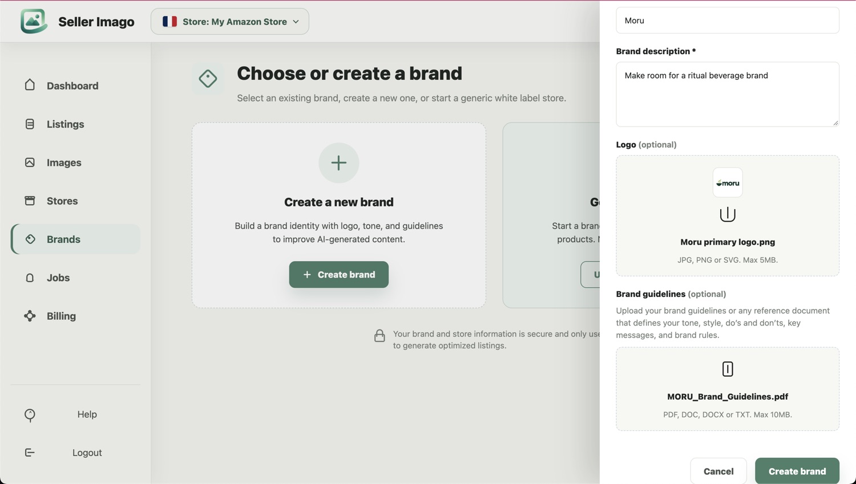The width and height of the screenshot is (856, 484).
Task: Click the Moru primary logo.png file name
Action: (728, 242)
